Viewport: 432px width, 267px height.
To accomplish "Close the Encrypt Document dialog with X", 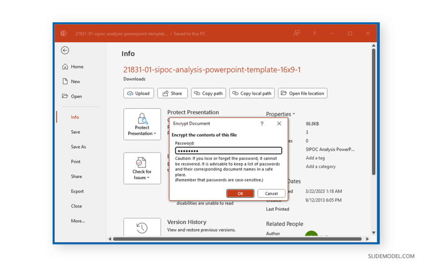I will click(x=279, y=123).
